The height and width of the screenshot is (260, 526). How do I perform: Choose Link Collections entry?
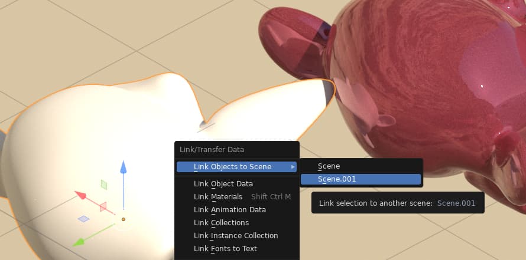tap(236, 223)
